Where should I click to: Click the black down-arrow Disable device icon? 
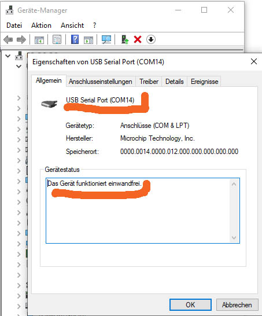(x=151, y=39)
